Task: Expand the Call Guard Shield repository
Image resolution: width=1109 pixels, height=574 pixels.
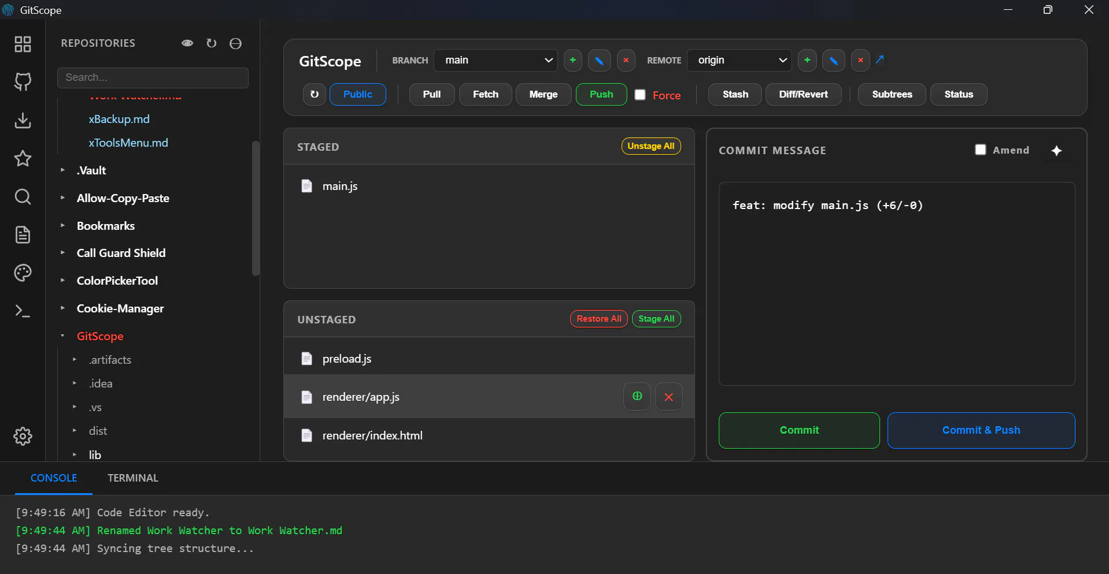Action: coord(62,252)
